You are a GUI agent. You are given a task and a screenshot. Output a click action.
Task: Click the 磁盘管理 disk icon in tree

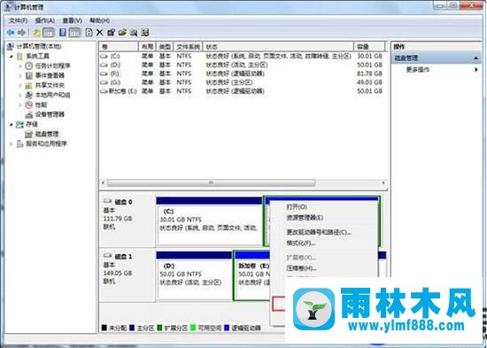(x=29, y=134)
